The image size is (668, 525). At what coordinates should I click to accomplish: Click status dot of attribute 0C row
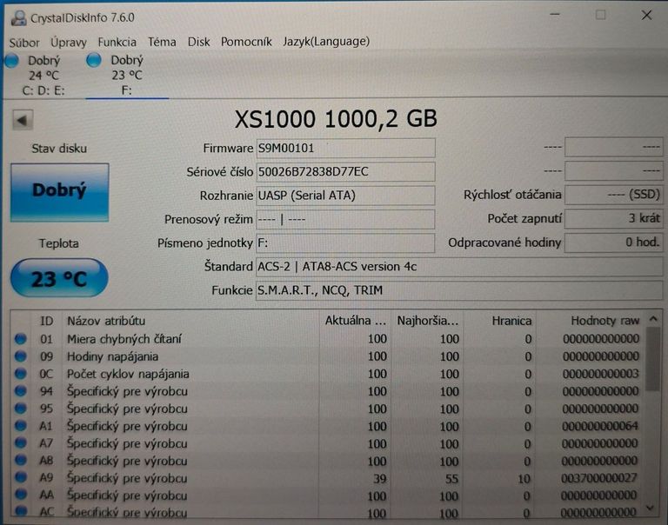[x=21, y=374]
